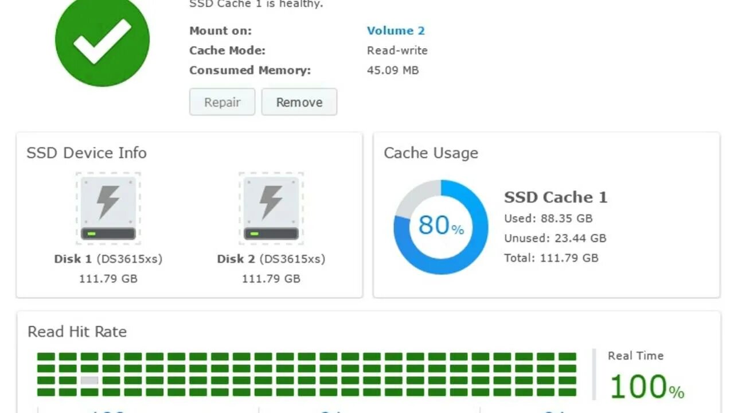
Task: Click the Total: 111.79 GB text
Action: (x=551, y=258)
